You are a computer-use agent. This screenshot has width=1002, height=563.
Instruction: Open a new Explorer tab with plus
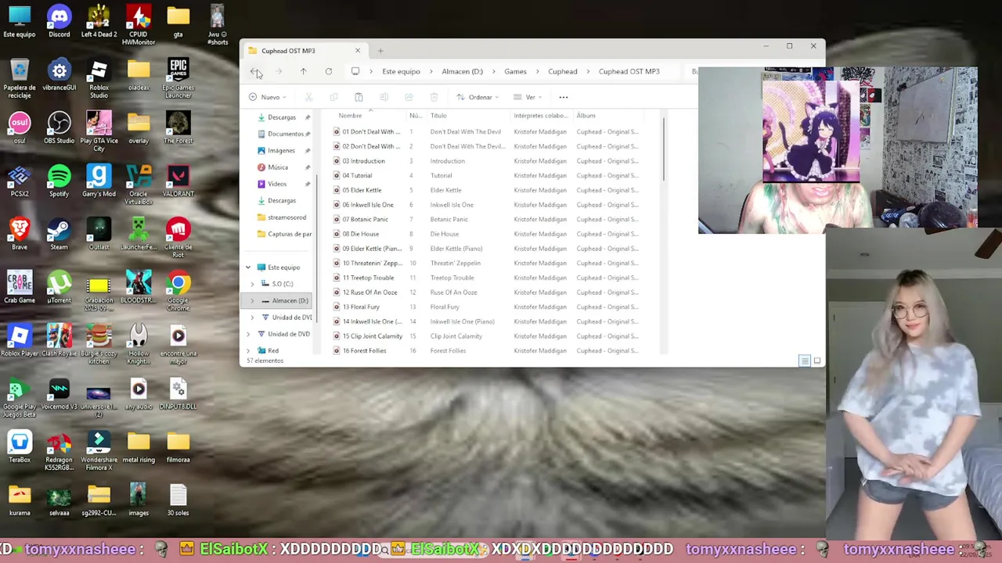click(x=380, y=51)
